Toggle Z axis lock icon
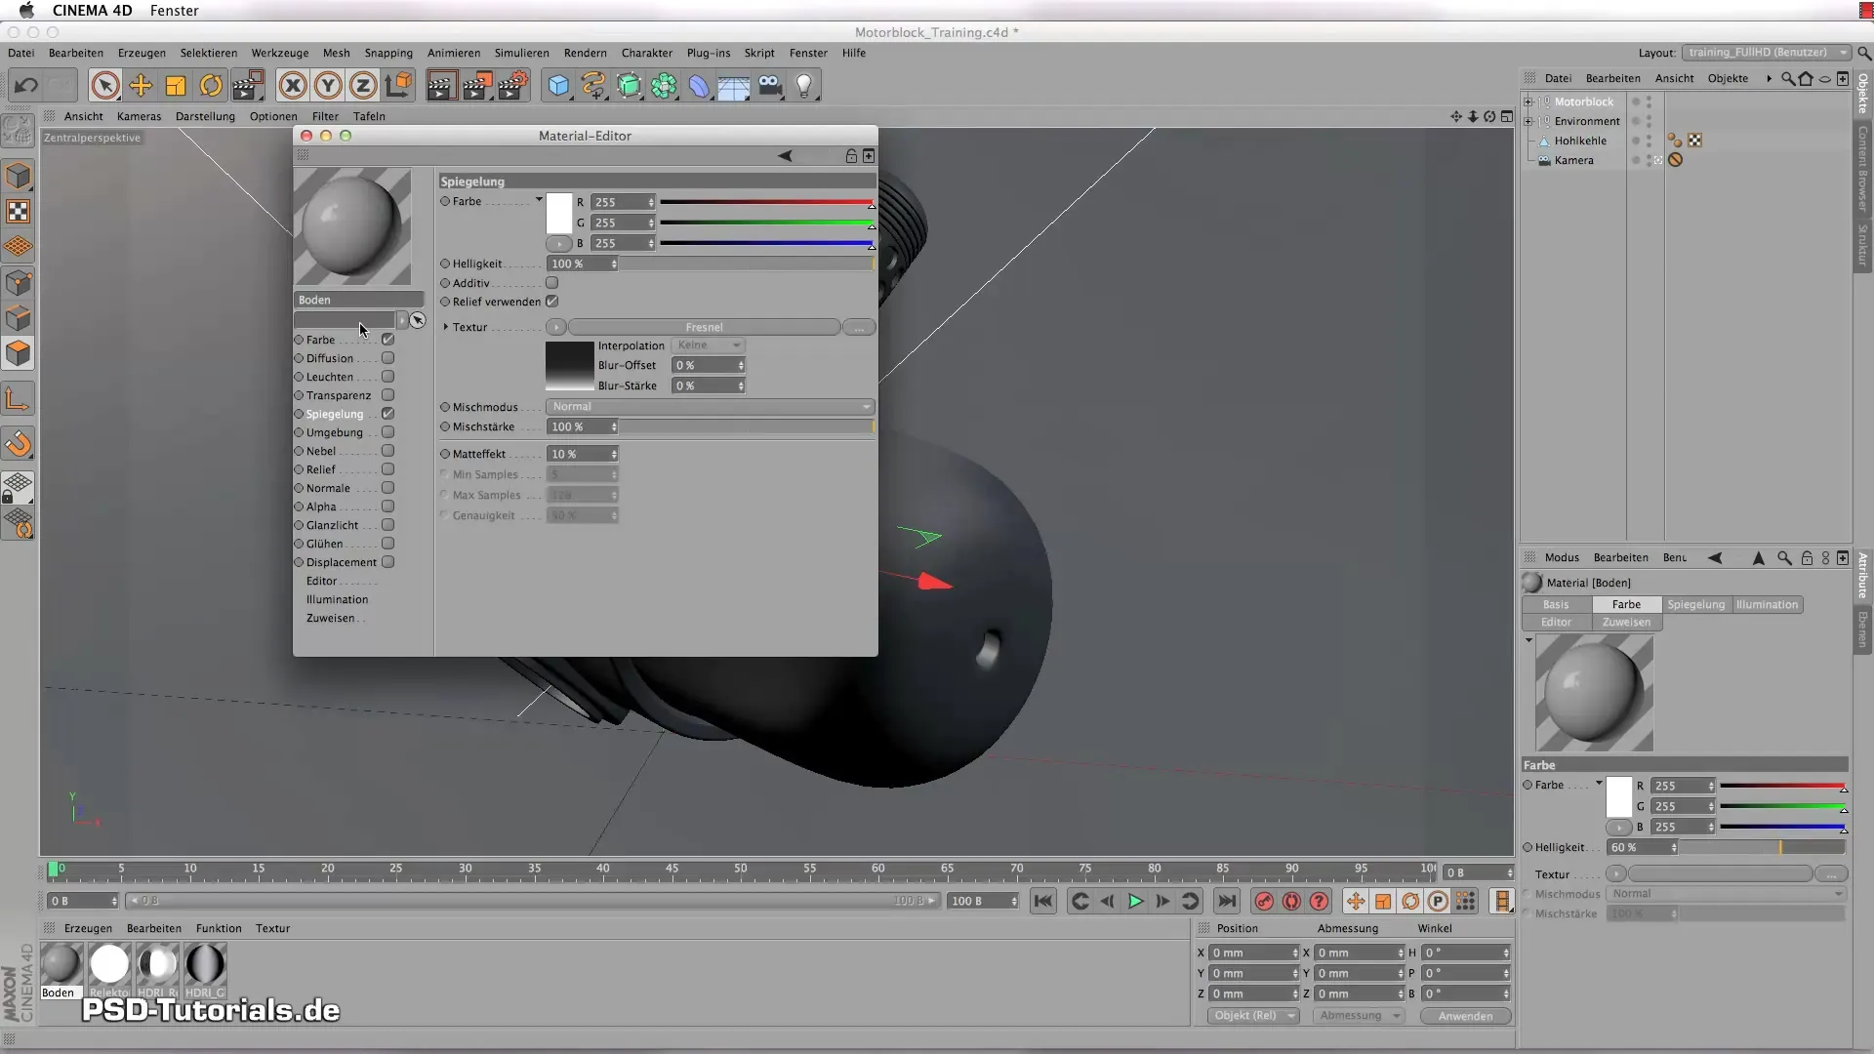 363,86
